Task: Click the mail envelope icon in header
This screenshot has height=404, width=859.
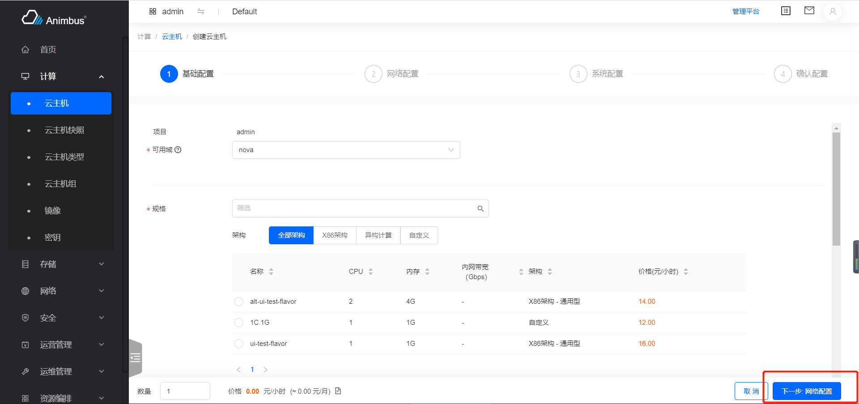Action: tap(809, 11)
